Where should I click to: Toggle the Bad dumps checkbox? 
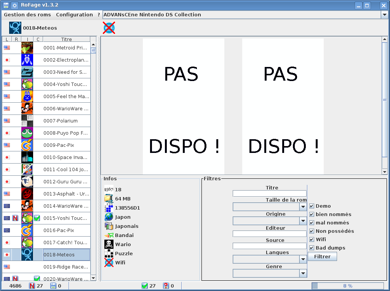pyautogui.click(x=312, y=248)
